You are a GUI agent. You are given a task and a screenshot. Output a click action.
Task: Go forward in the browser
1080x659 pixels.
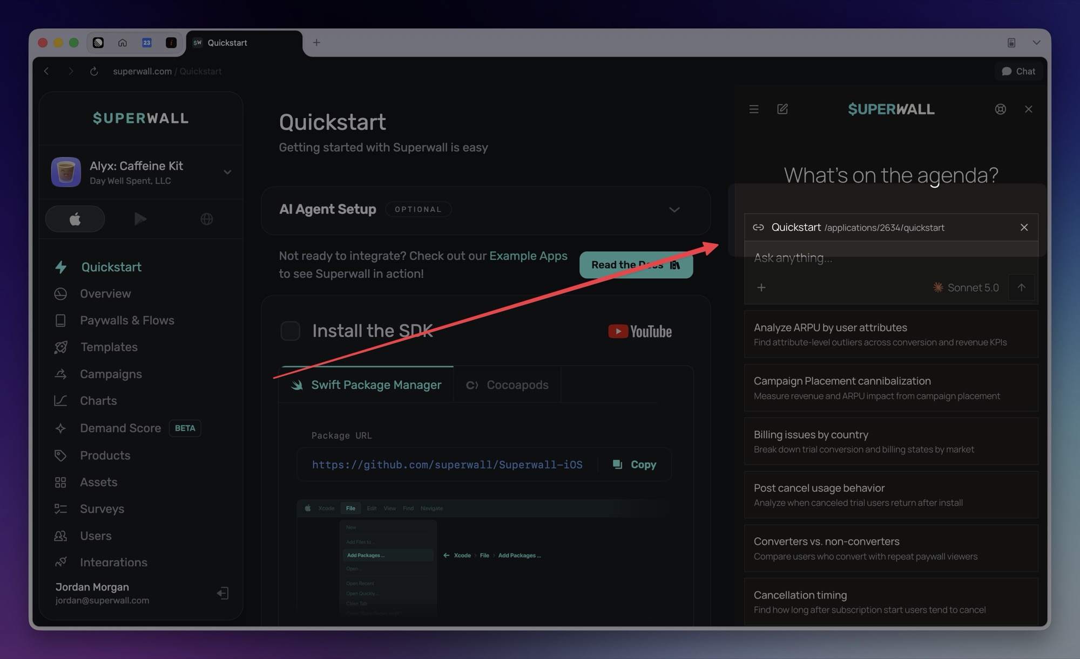tap(70, 71)
